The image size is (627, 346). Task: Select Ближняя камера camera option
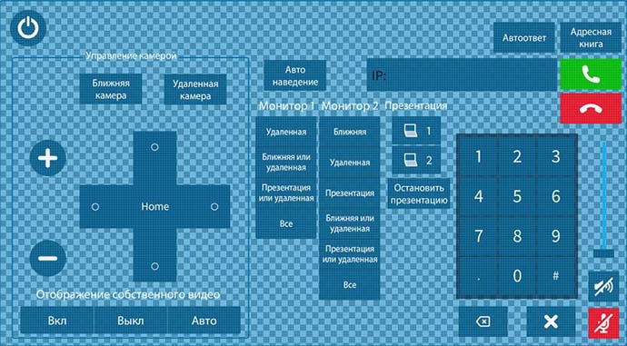(111, 90)
